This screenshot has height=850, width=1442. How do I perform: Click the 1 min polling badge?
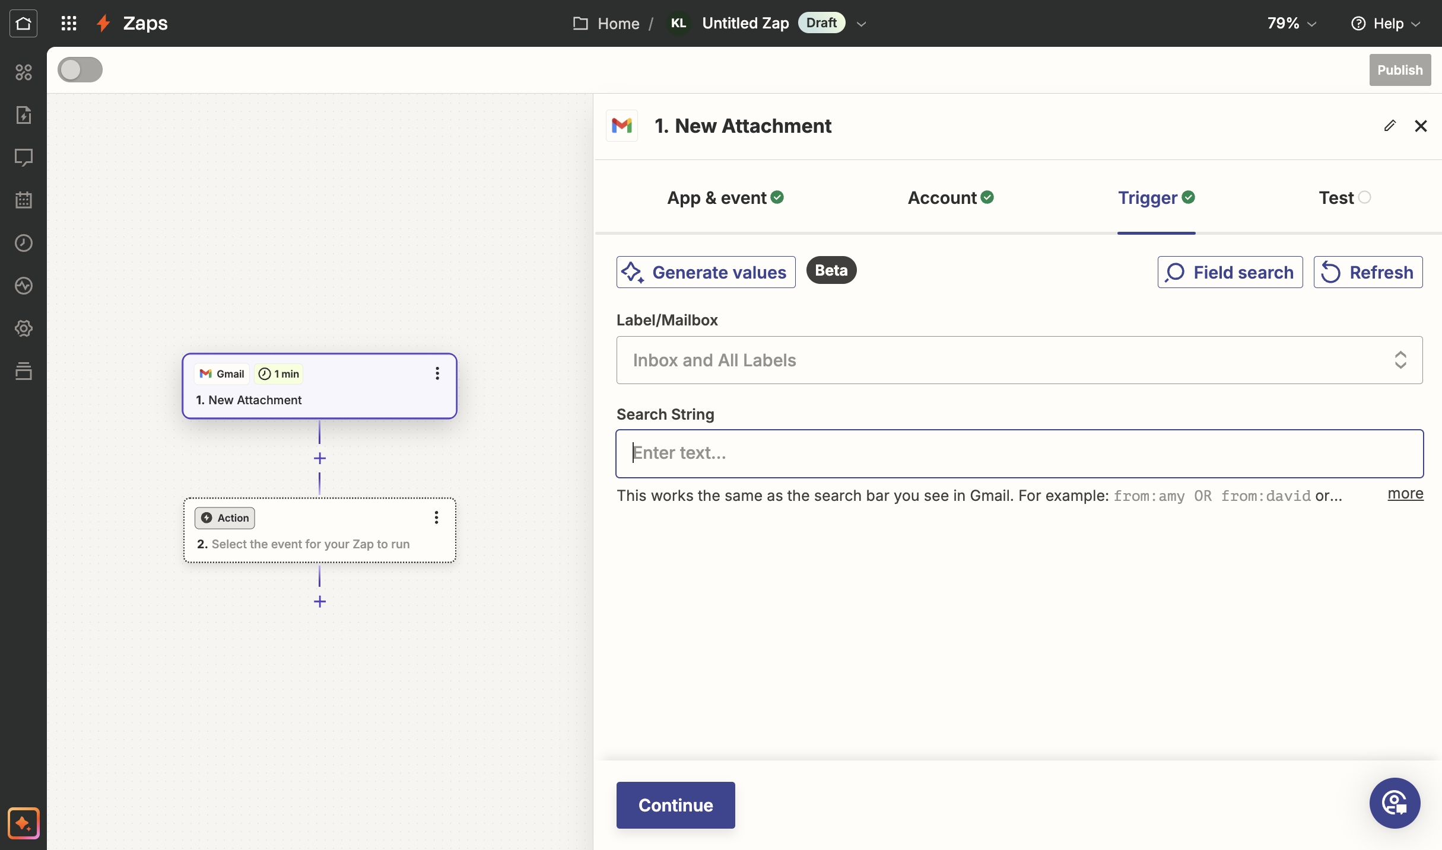[279, 373]
